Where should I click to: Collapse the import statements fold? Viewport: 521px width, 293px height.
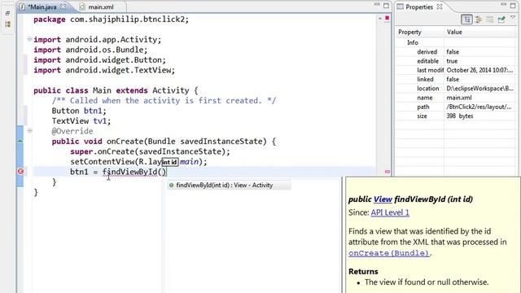29,39
